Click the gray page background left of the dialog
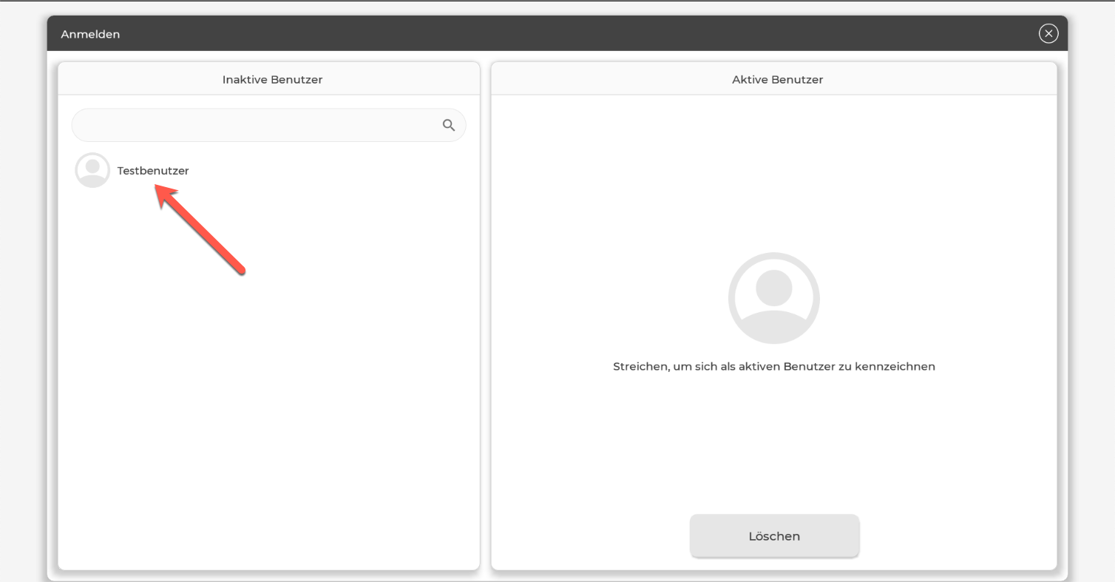Viewport: 1115px width, 582px height. pos(22,296)
